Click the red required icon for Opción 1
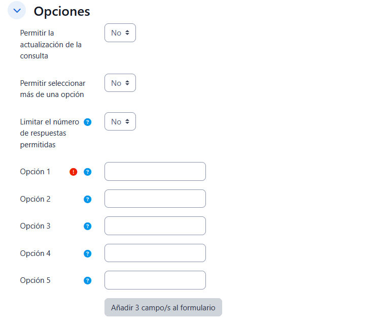 tap(74, 172)
